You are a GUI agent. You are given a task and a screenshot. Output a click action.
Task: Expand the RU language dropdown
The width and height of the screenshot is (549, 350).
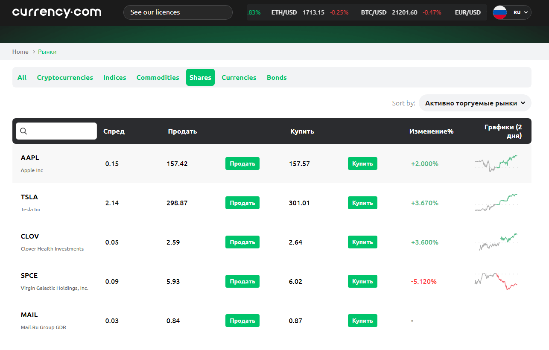coord(520,12)
